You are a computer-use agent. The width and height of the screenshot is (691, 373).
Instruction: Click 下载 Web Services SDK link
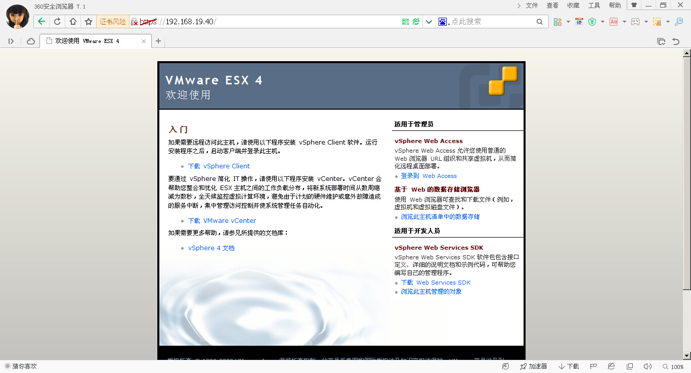pyautogui.click(x=436, y=283)
